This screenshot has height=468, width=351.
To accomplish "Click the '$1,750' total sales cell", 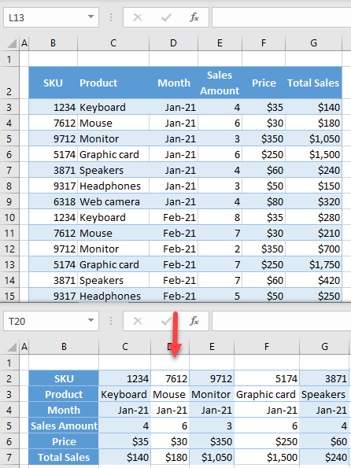I will tap(313, 265).
